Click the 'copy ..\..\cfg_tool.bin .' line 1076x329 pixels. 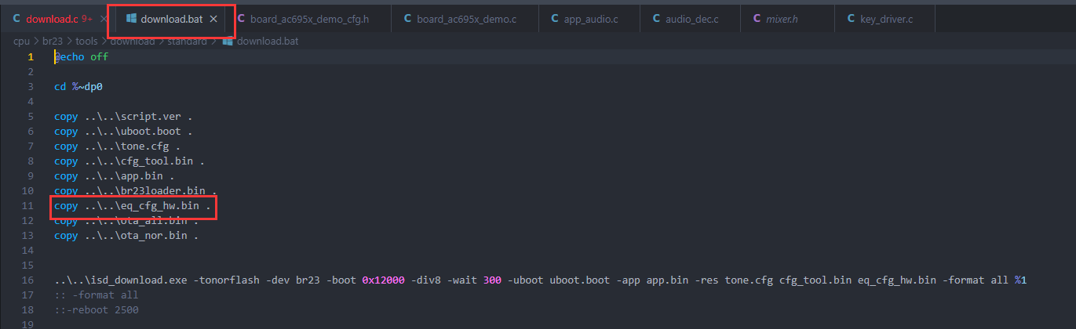point(129,161)
